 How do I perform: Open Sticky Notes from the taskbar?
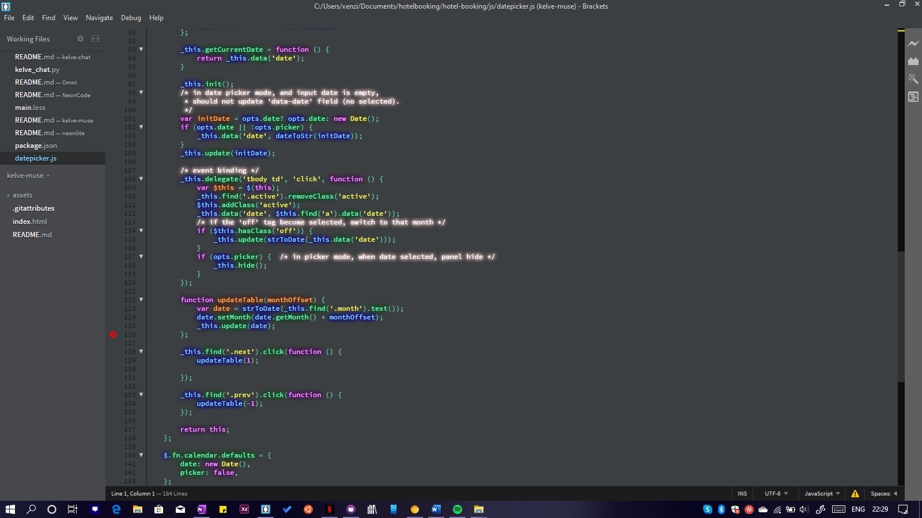(223, 509)
